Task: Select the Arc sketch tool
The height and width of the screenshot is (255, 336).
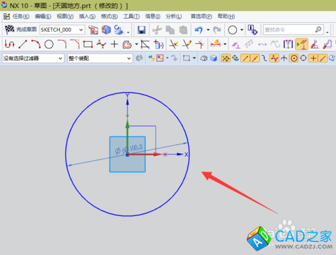Action: (x=36, y=44)
